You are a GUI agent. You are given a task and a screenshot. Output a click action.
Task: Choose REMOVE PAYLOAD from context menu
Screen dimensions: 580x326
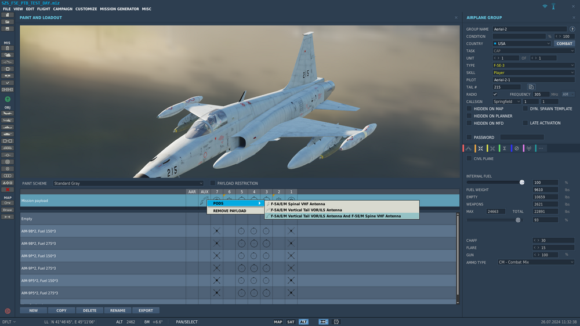pos(235,211)
